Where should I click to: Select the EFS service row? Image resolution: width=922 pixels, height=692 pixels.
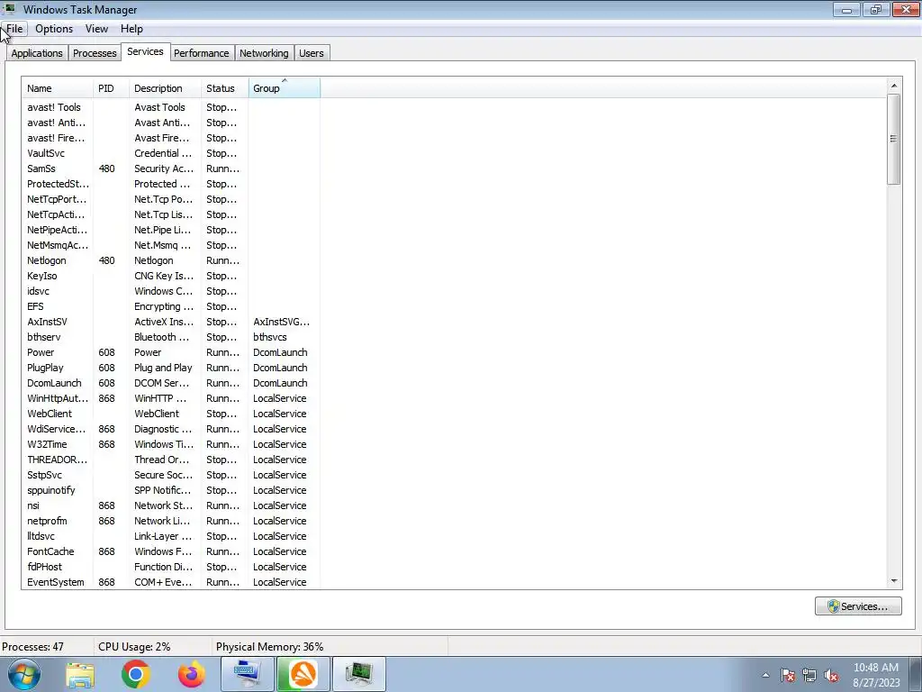pyautogui.click(x=170, y=306)
